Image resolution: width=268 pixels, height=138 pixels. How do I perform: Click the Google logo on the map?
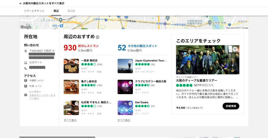pyautogui.click(x=26, y=27)
